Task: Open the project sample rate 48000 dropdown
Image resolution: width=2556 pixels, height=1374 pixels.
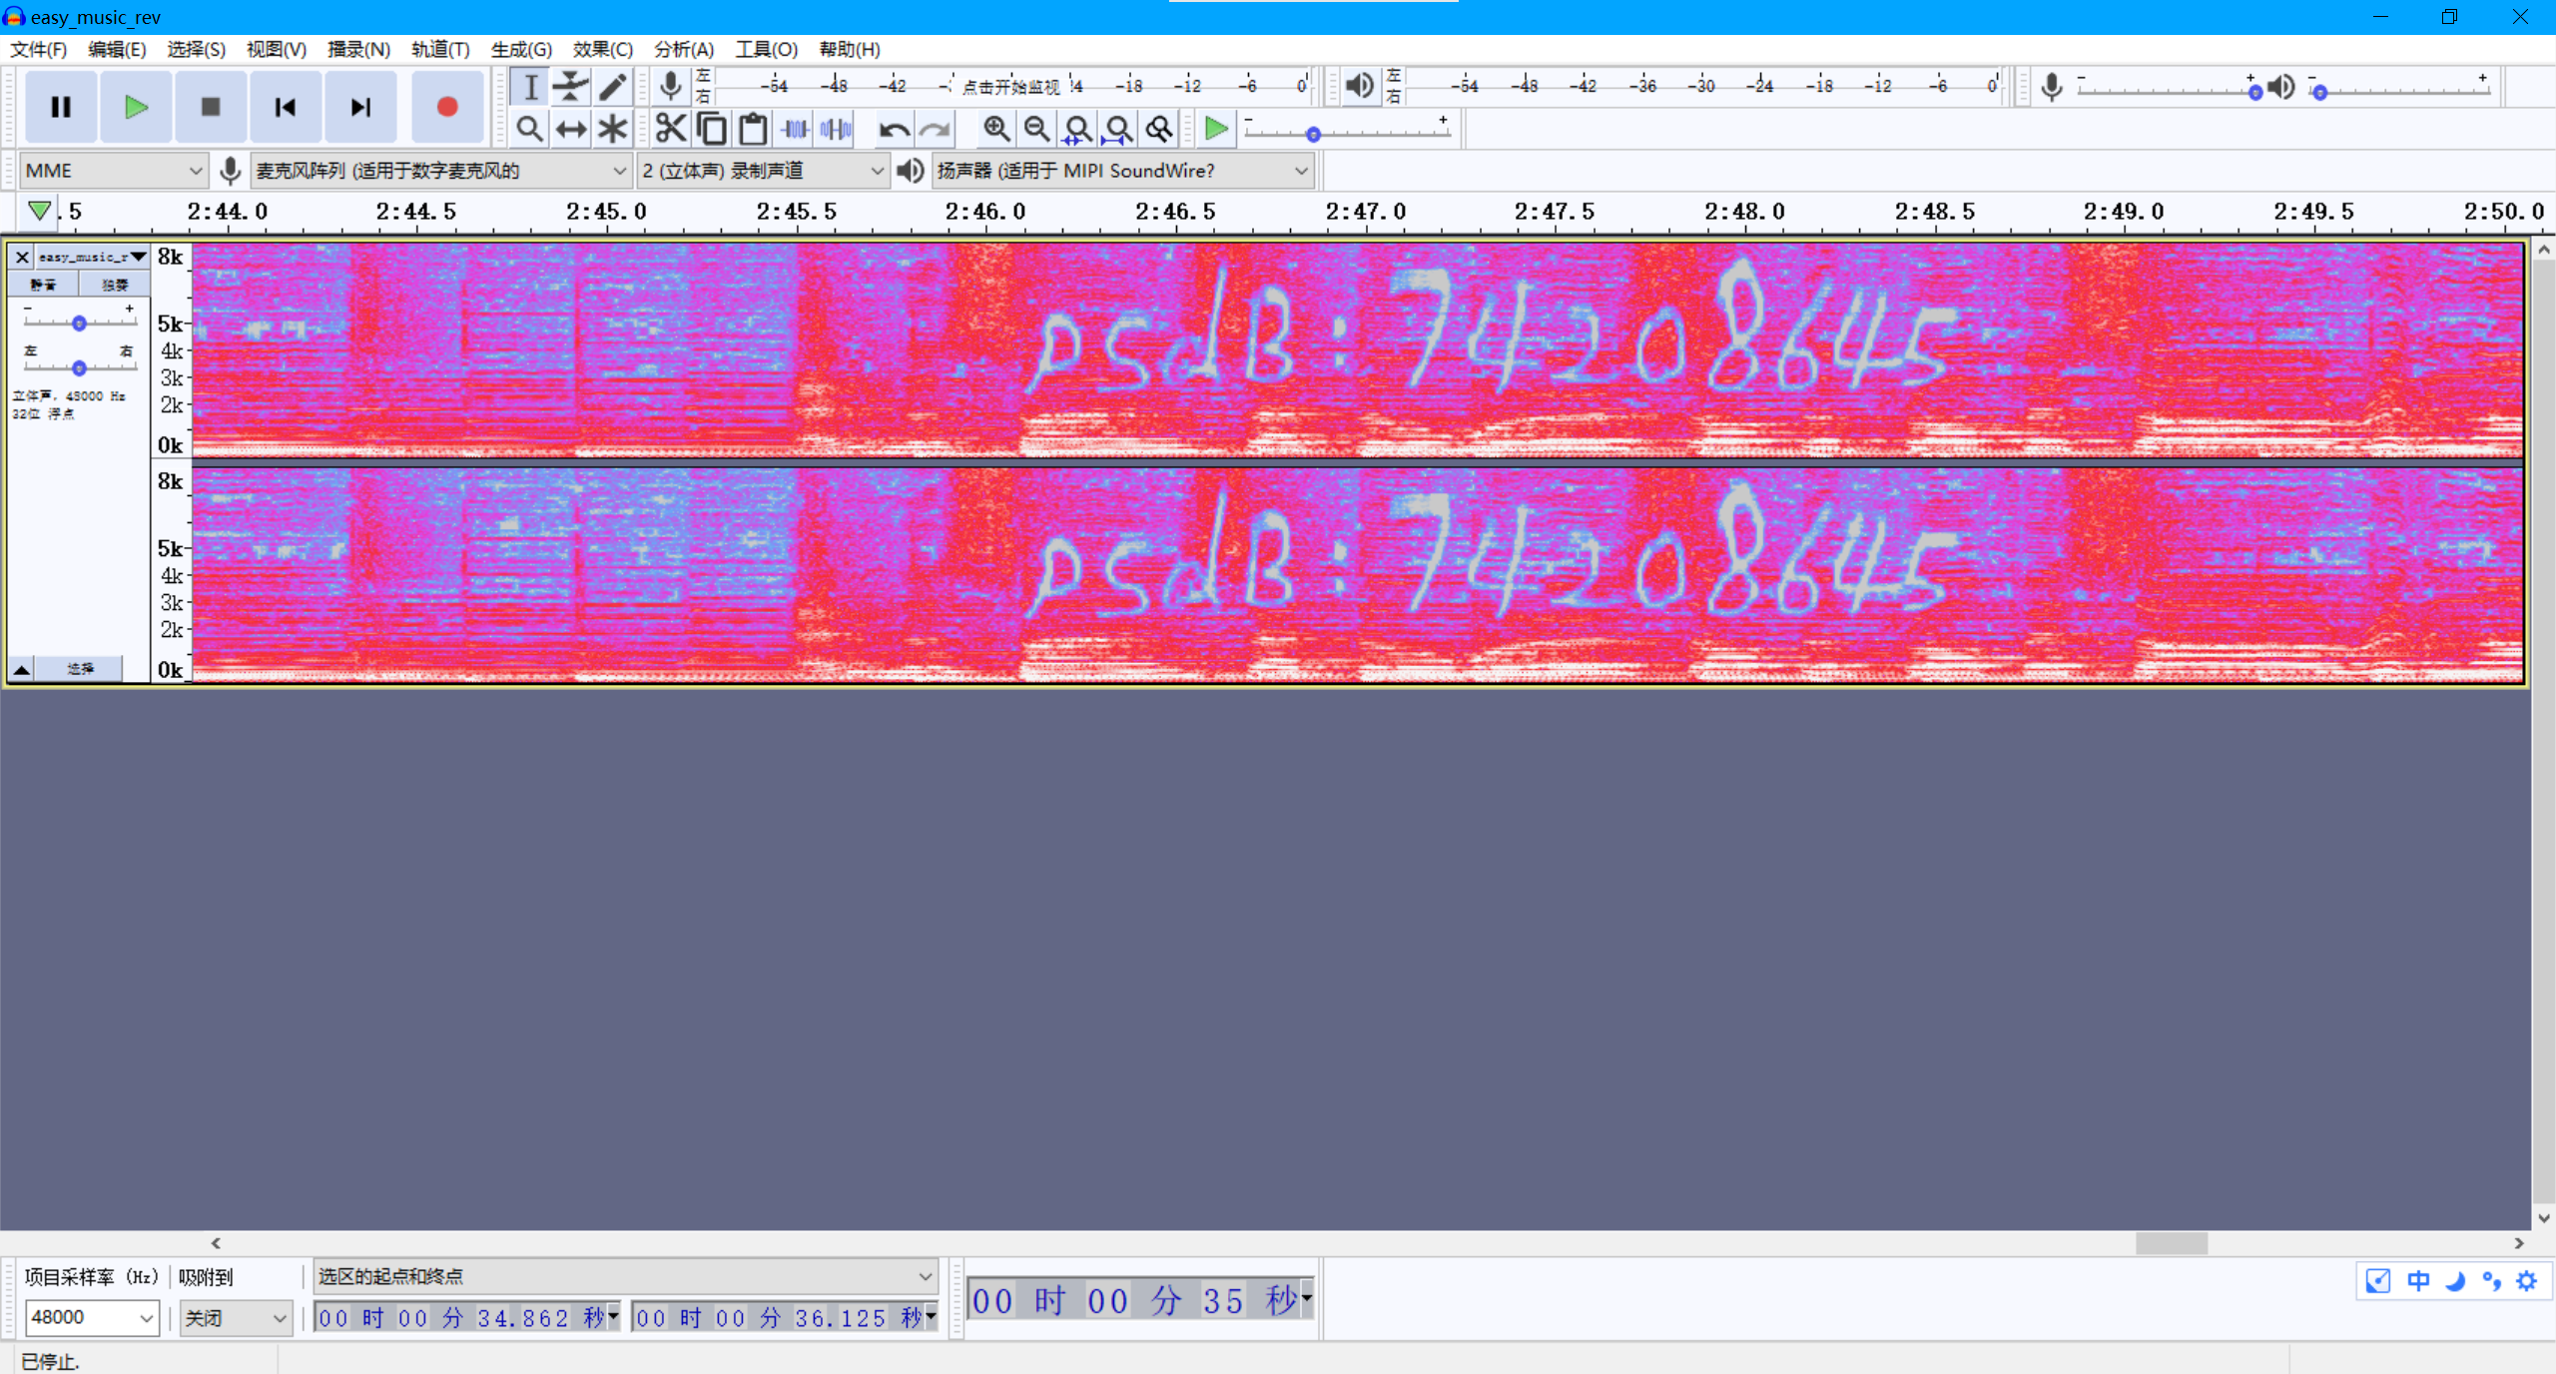Action: [x=146, y=1318]
